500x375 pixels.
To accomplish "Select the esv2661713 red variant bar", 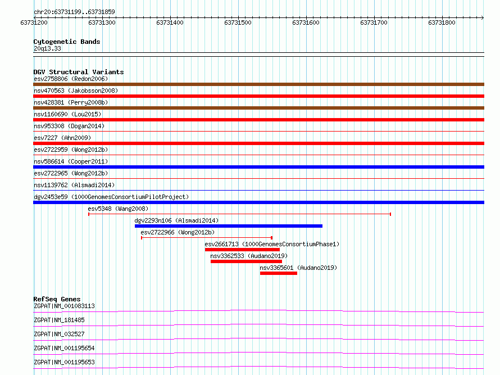I will [x=242, y=250].
